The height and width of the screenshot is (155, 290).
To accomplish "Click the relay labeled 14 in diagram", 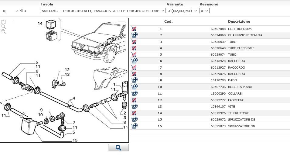I will pos(50,25).
